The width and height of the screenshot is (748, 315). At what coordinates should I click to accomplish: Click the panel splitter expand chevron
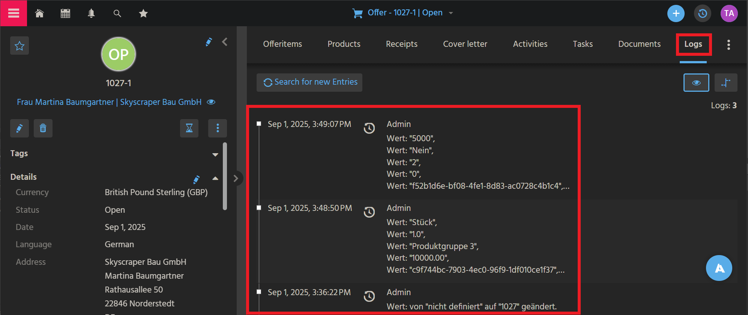click(x=236, y=178)
